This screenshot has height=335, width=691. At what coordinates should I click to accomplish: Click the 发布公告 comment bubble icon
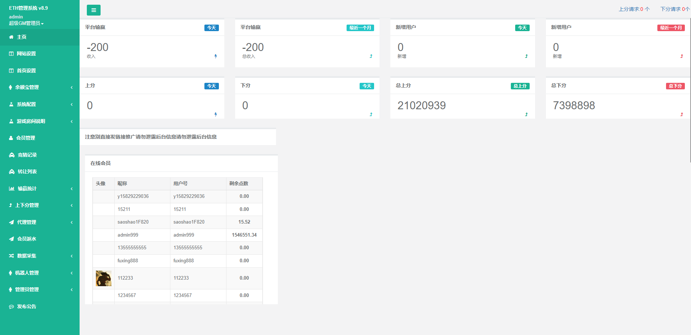12,306
